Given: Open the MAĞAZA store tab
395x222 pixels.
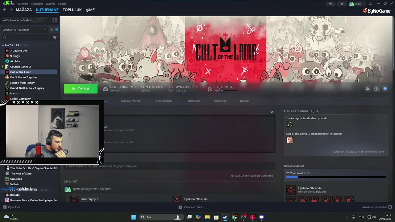Looking at the screenshot, I should click(x=24, y=10).
